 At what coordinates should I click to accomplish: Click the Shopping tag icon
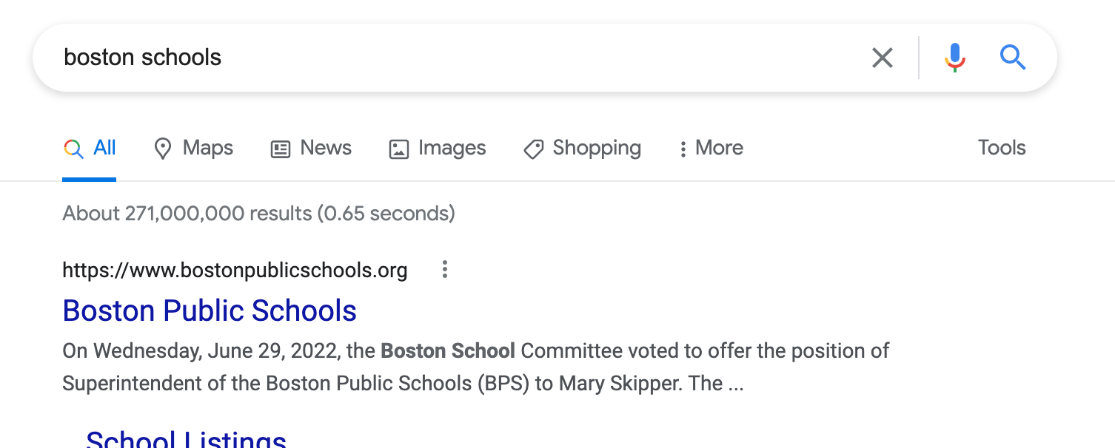click(532, 149)
